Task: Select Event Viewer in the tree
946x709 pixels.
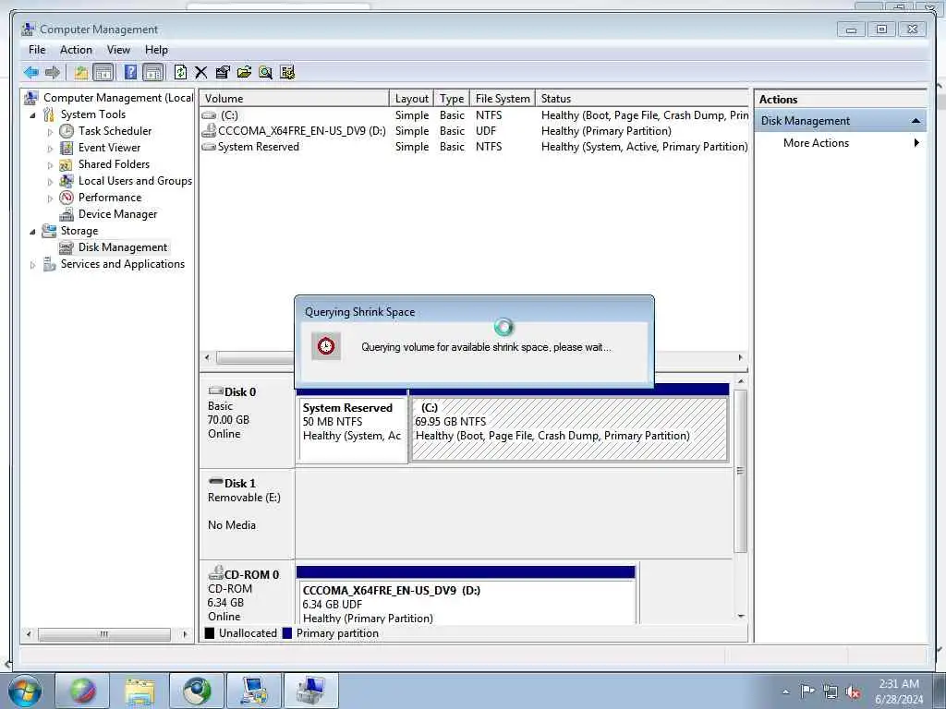Action: 109,148
